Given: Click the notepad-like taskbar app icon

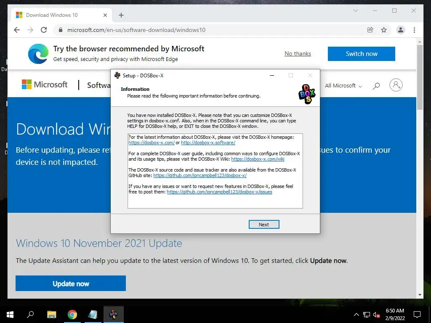Looking at the screenshot, I should (x=93, y=315).
